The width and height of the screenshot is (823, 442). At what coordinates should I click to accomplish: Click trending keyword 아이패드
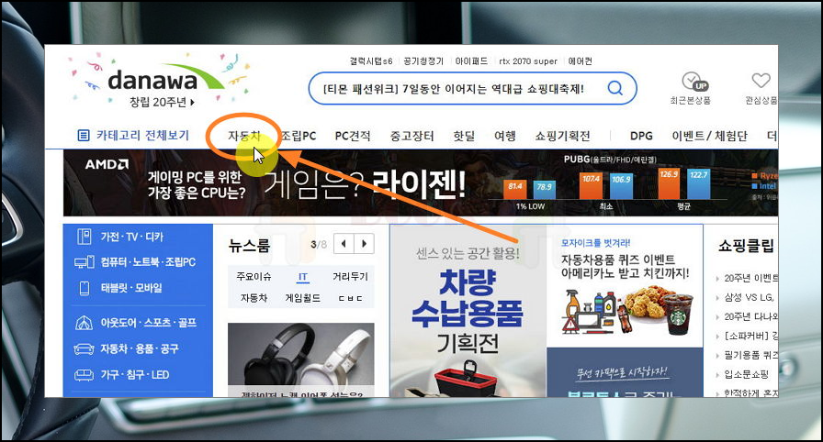[471, 61]
